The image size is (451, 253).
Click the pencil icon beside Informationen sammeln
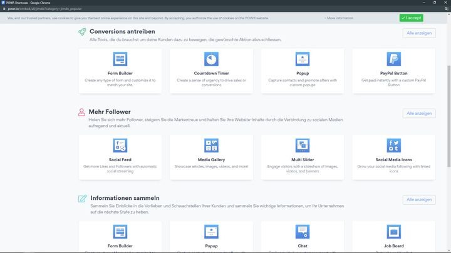(x=82, y=199)
